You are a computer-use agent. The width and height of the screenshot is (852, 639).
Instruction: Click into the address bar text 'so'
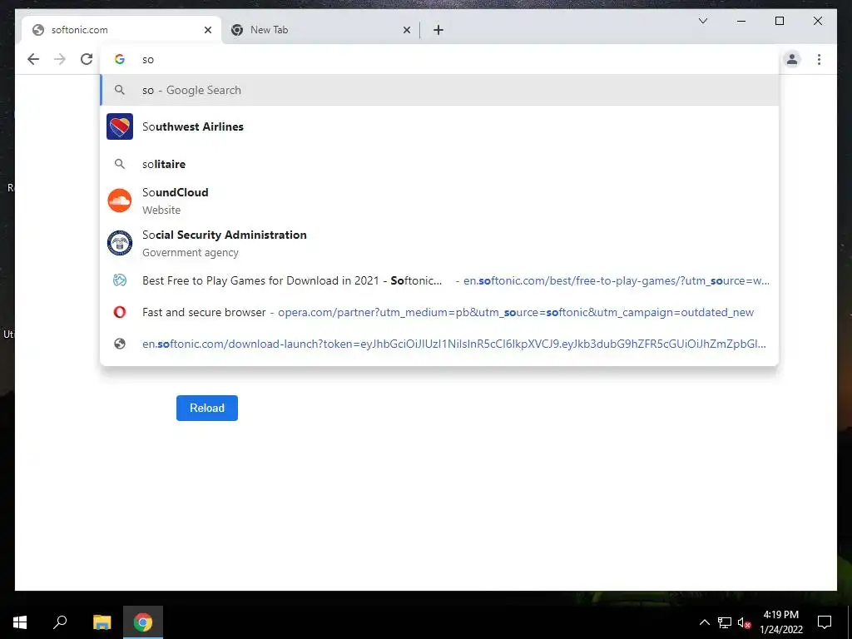click(148, 60)
